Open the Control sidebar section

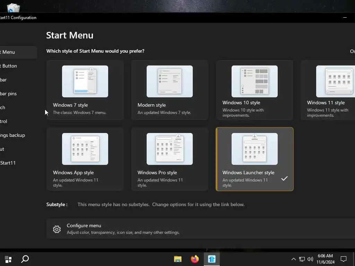tap(18, 121)
